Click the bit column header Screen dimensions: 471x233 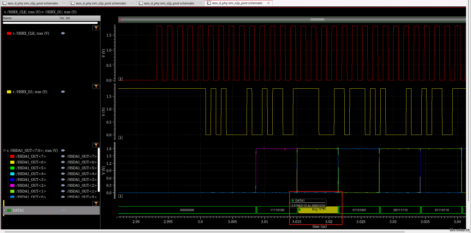[83, 18]
